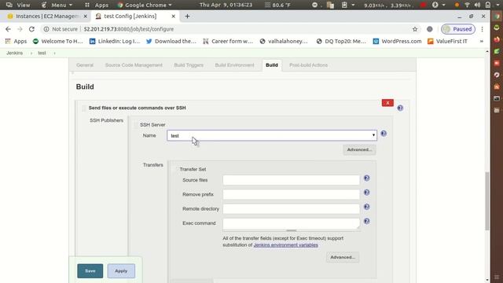Open help icon next to Remote directory
The width and height of the screenshot is (503, 283).
[x=367, y=207]
